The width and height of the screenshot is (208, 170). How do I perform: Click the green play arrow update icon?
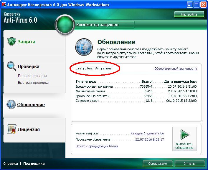pos(184,135)
